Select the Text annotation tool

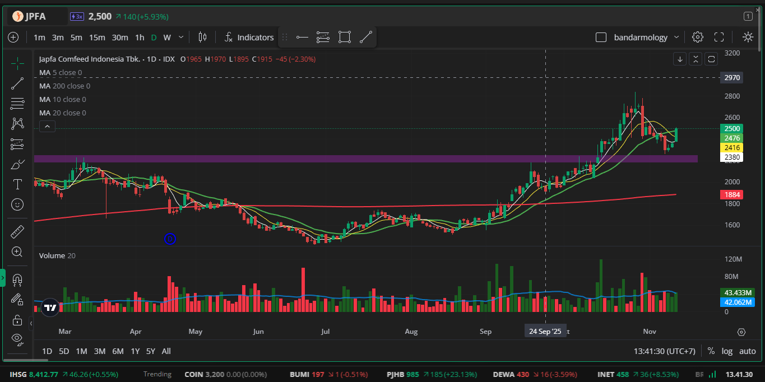pos(17,184)
